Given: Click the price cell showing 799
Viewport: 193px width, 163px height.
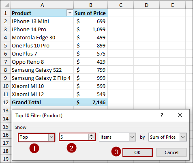Looking at the screenshot, I should click(91, 70).
